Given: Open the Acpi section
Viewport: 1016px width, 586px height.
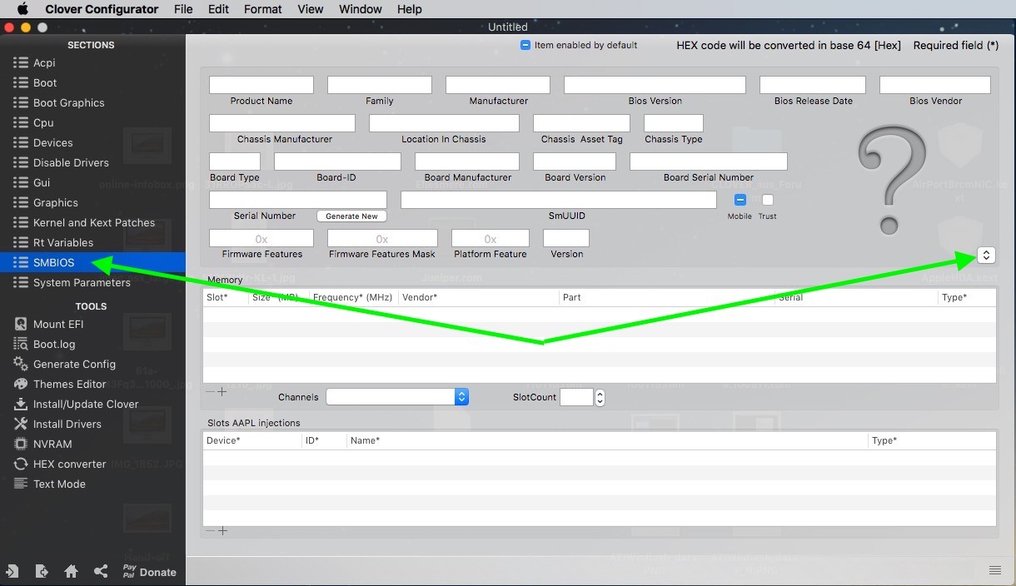Looking at the screenshot, I should 44,62.
